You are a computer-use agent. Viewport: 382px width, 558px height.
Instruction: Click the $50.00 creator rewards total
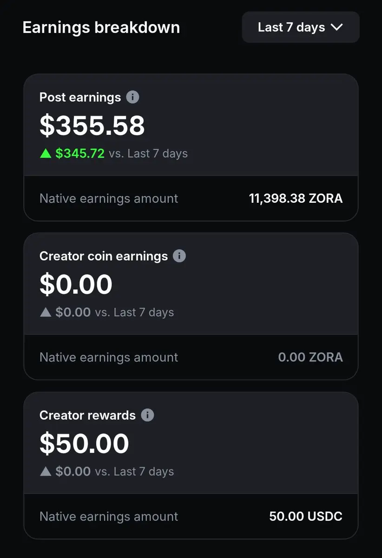click(84, 444)
